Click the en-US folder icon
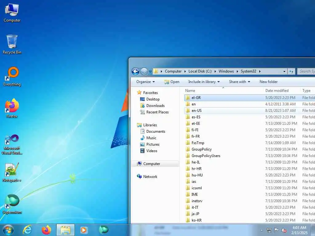Screen dimensions: 315x236 [x=188, y=111]
